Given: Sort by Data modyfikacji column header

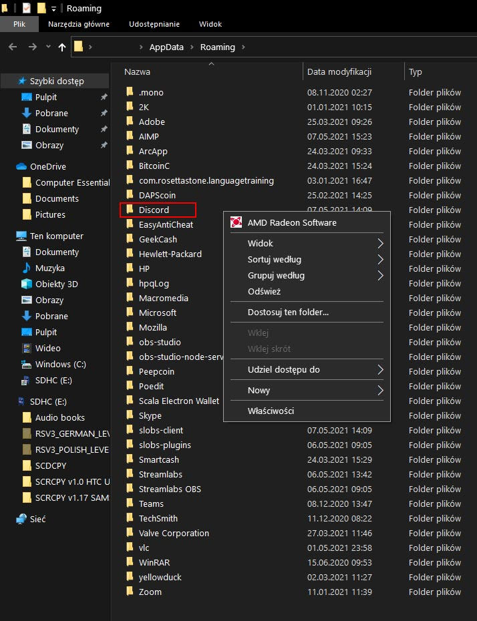Looking at the screenshot, I should pyautogui.click(x=339, y=71).
